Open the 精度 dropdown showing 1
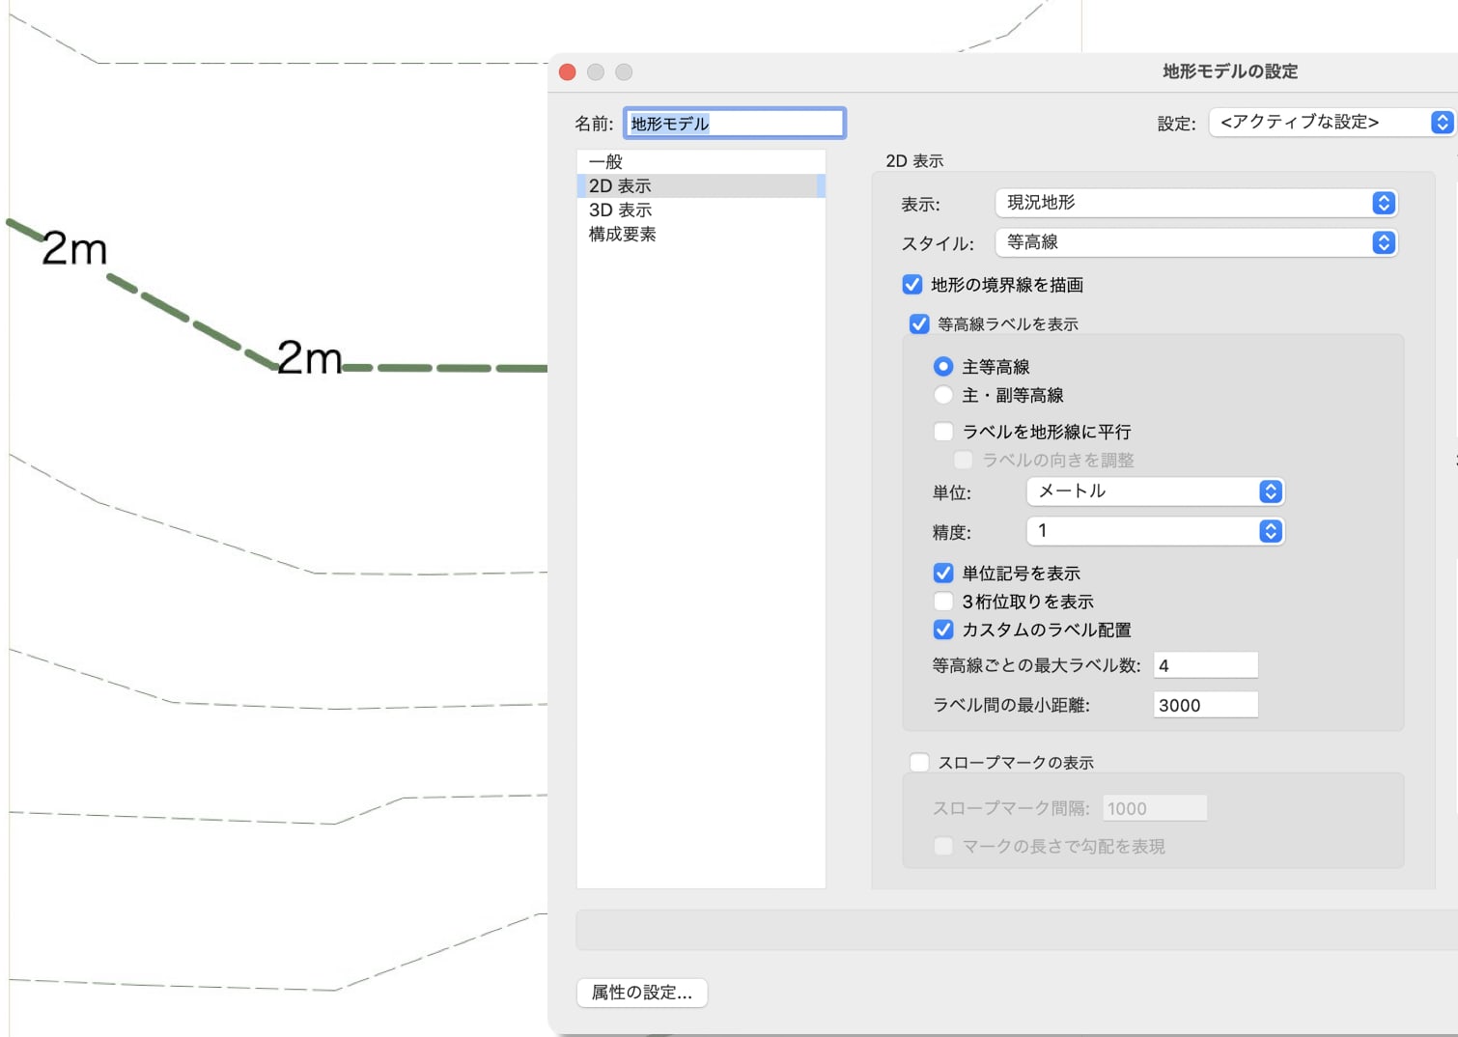 point(1155,531)
